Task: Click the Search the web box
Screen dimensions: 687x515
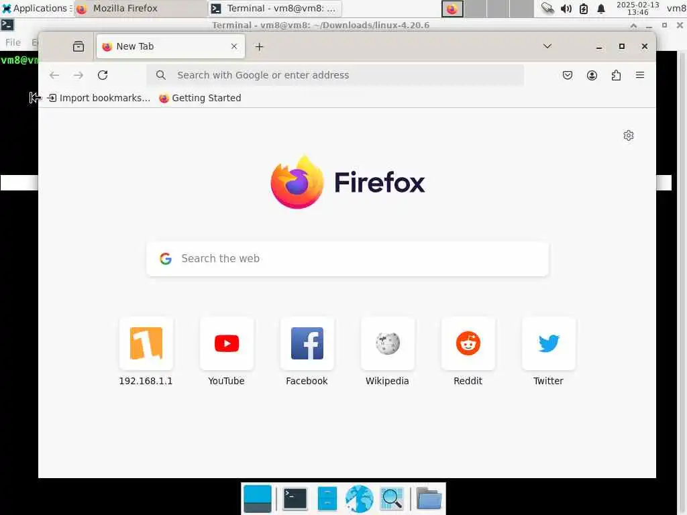Action: click(348, 259)
